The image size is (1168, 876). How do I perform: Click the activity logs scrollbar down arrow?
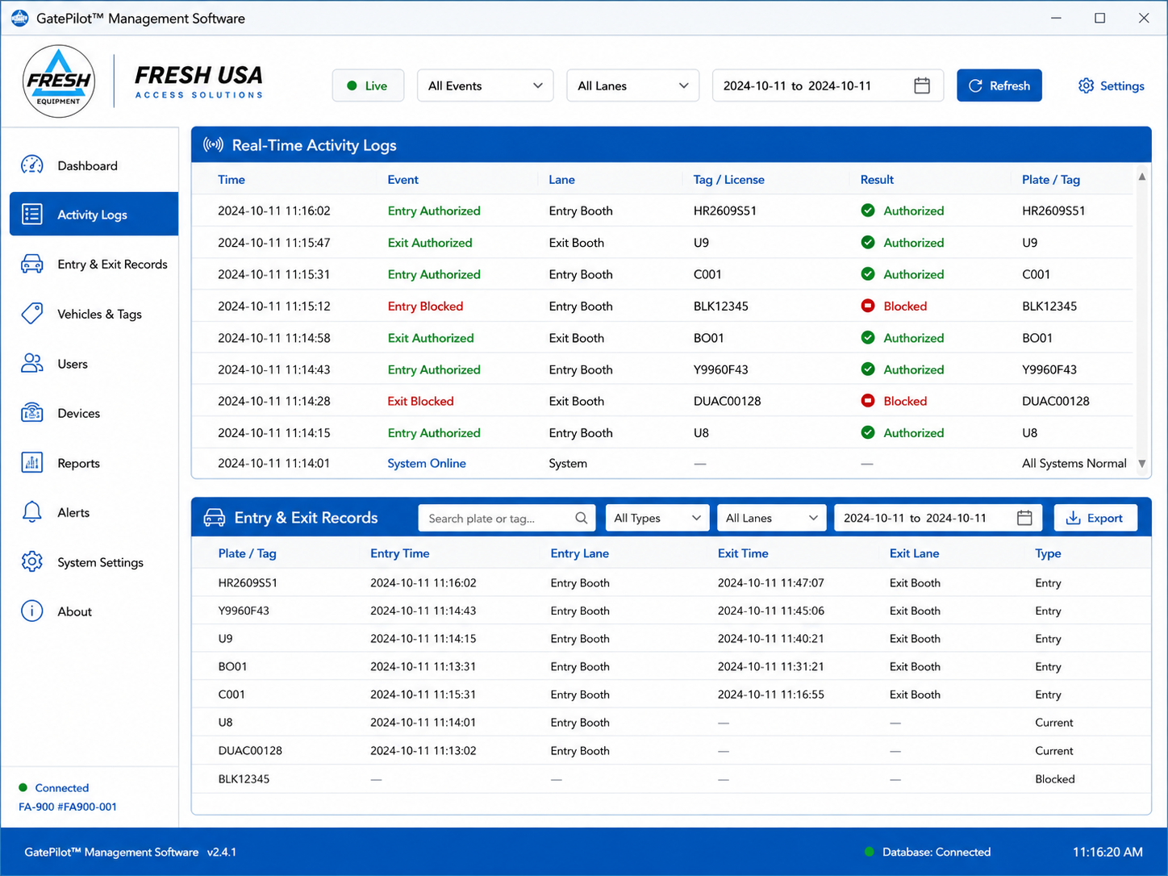point(1141,463)
